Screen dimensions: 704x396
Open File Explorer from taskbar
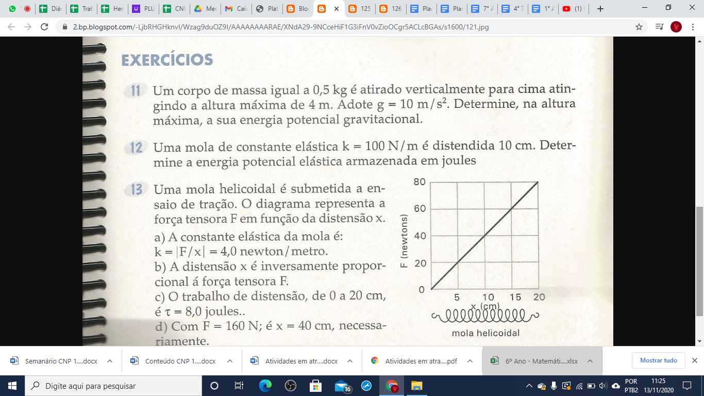416,386
